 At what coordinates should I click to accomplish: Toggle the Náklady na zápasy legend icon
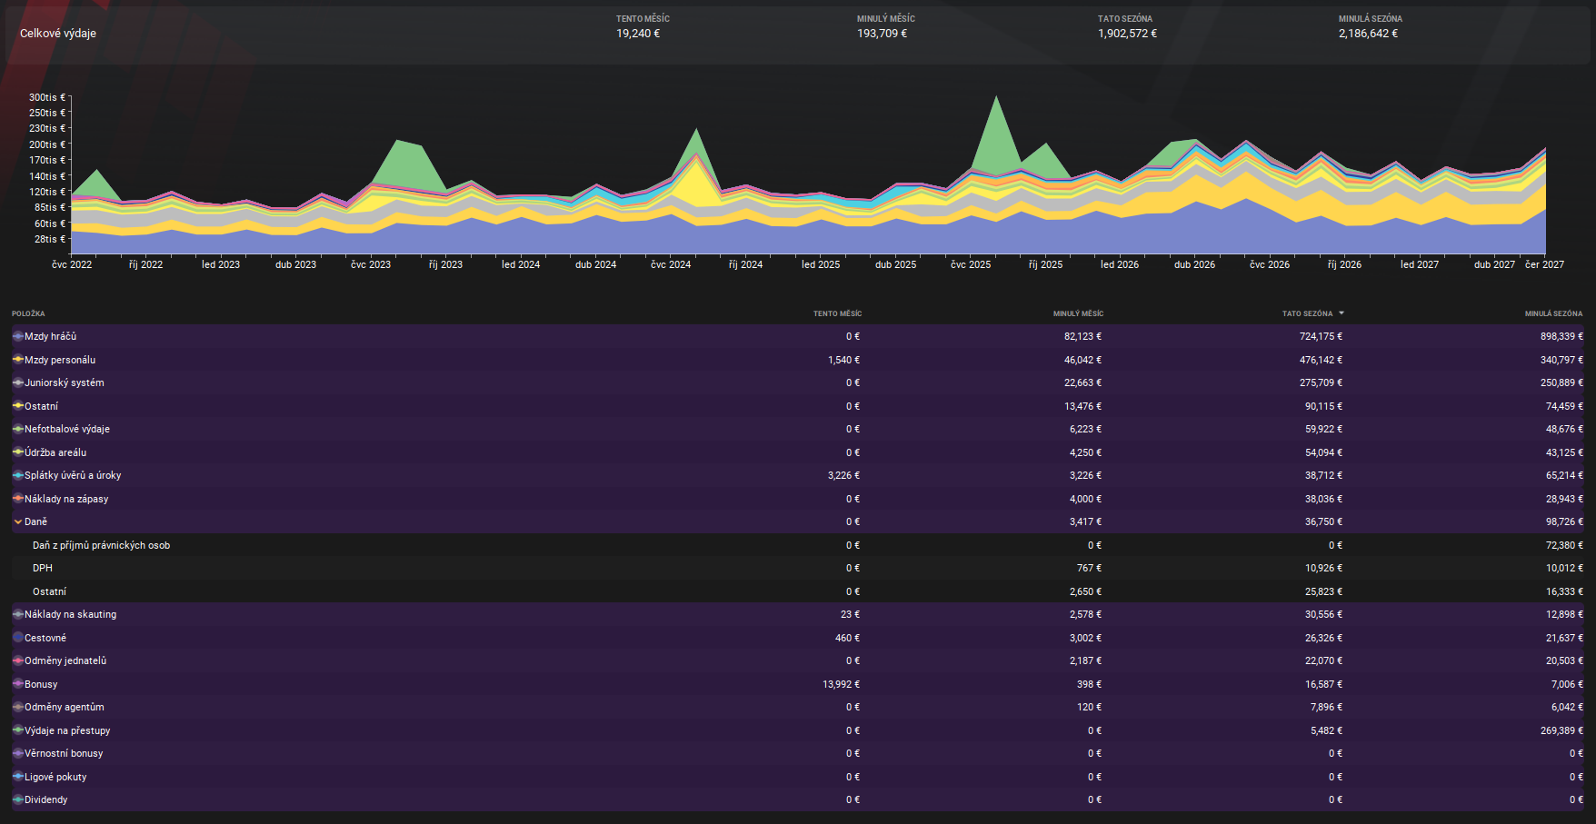(18, 499)
